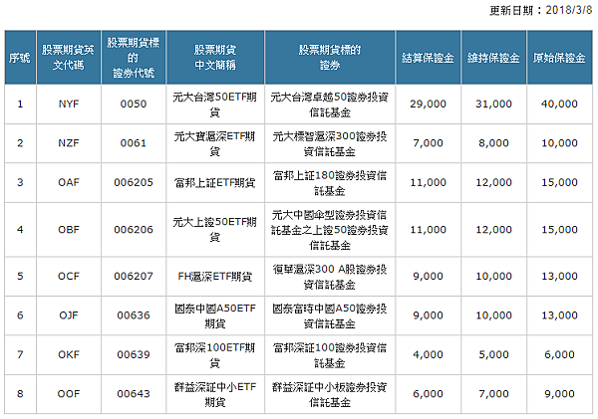
Task: Select the 股票期貨標的證券 column header
Action: point(330,58)
